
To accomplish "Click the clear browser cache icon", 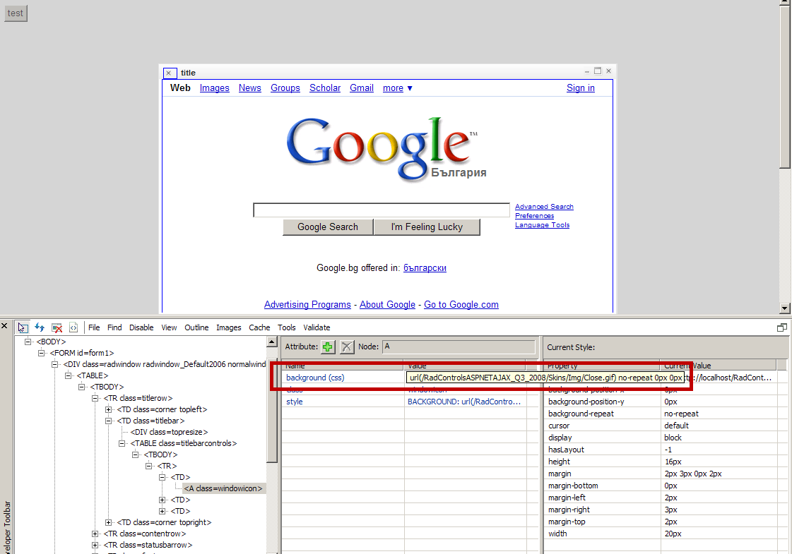I will tap(57, 327).
